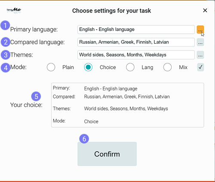Image resolution: width=215 pixels, height=182 pixels.
Task: Click the 'Plain' mode label
Action: click(68, 67)
